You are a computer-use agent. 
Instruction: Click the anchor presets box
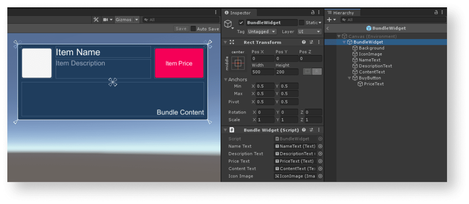237,63
